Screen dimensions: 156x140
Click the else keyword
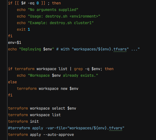12,82
